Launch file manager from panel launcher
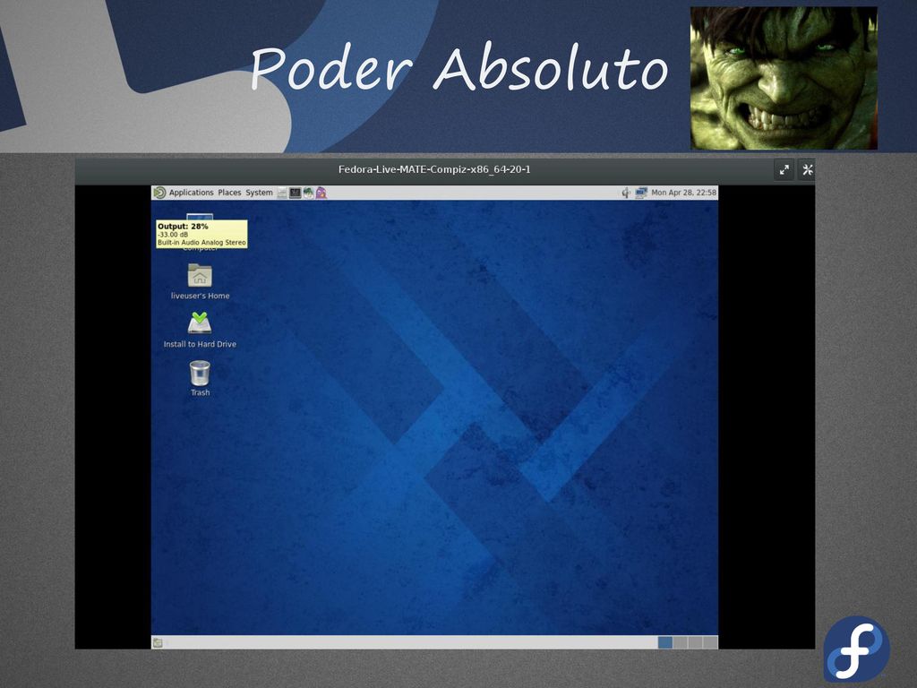917x688 pixels. (x=282, y=193)
